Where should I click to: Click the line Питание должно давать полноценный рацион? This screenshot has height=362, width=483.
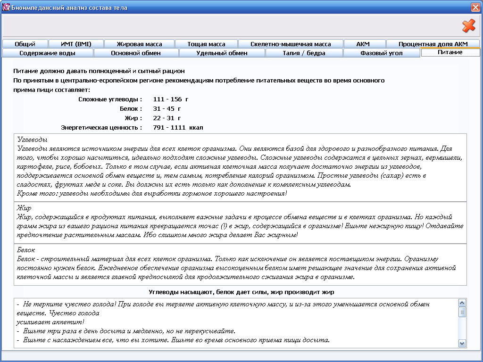point(99,71)
